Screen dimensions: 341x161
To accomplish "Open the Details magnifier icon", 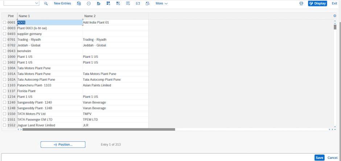I will 46,4.
